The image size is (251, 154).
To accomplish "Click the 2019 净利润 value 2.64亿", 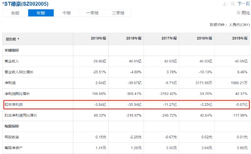I will pos(101,83).
